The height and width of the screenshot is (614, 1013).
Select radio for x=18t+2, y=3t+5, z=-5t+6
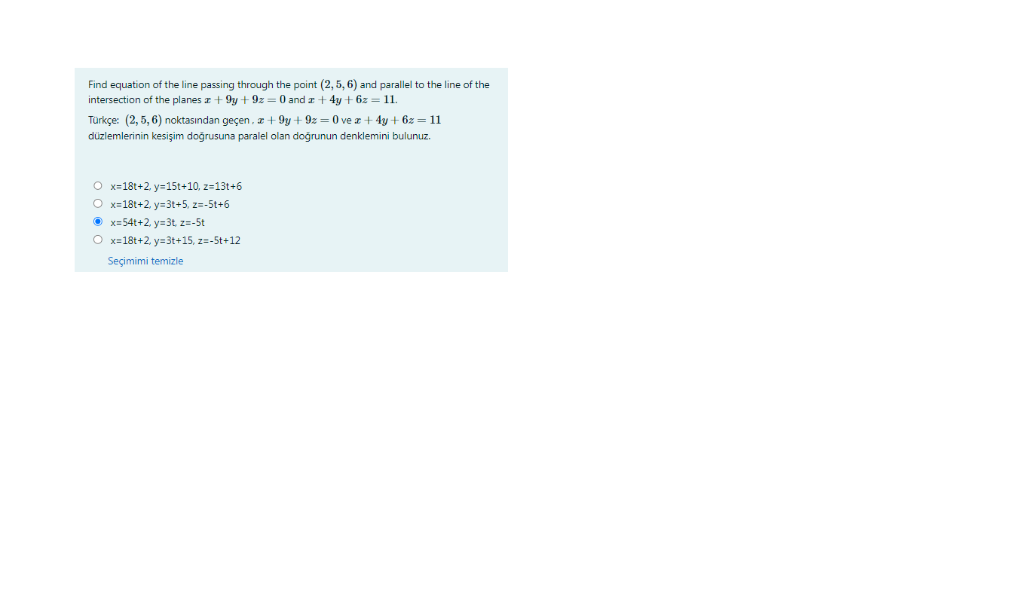(98, 203)
